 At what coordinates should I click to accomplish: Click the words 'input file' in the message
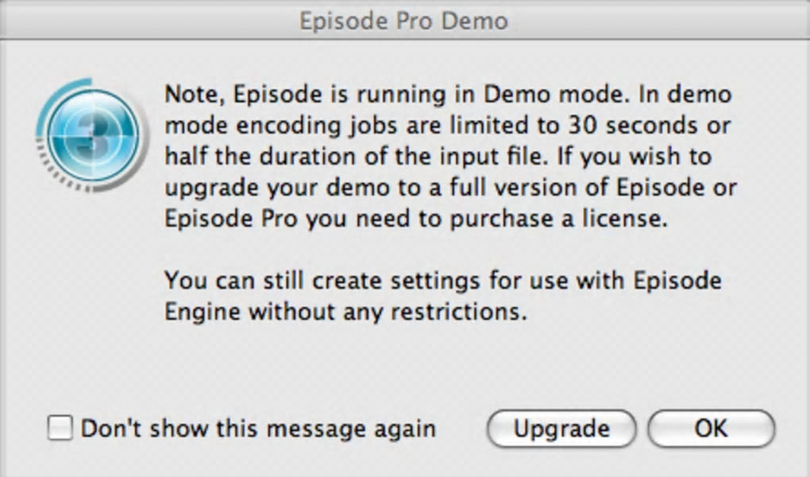point(492,157)
